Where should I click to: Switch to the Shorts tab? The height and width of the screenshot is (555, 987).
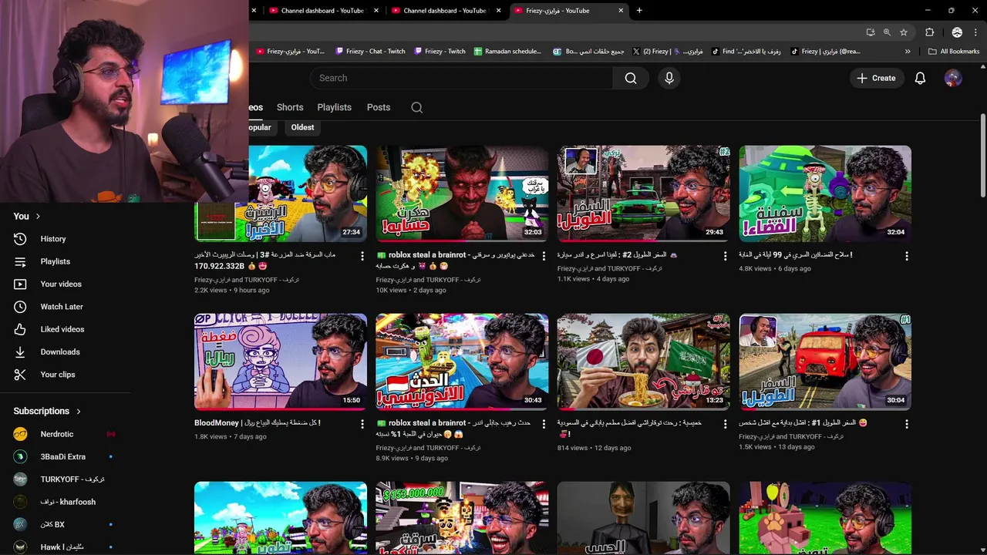[290, 107]
